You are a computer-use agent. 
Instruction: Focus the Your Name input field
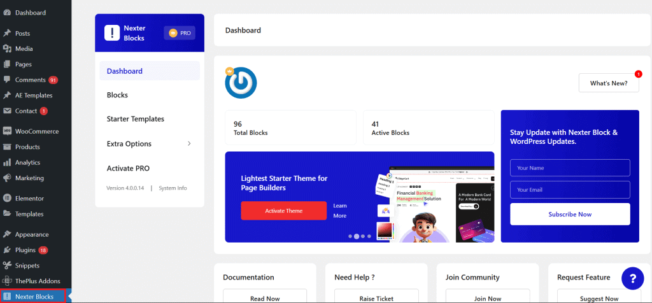(570, 168)
